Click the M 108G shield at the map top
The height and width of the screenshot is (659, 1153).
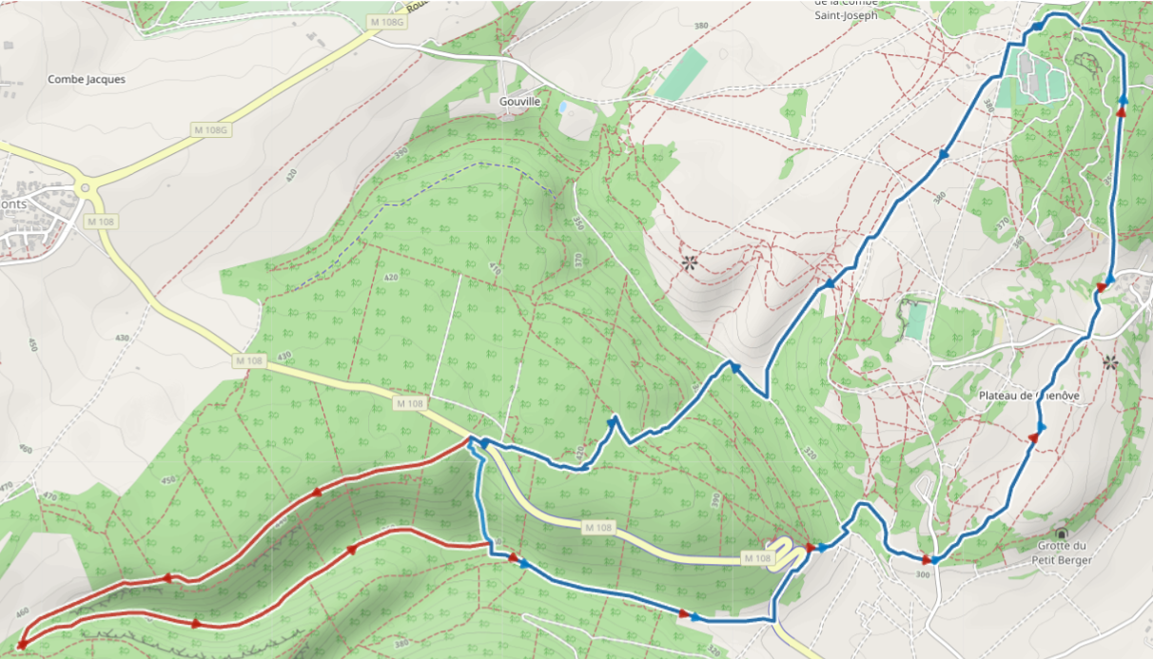pyautogui.click(x=388, y=22)
